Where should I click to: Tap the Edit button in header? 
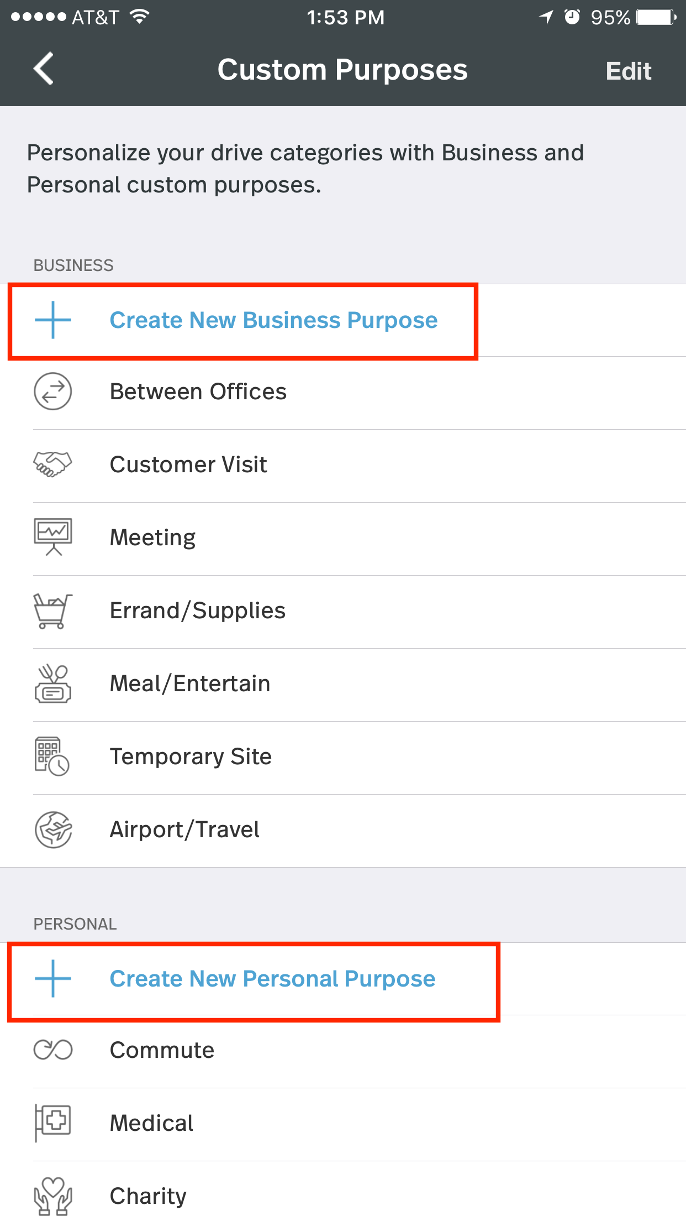coord(629,71)
